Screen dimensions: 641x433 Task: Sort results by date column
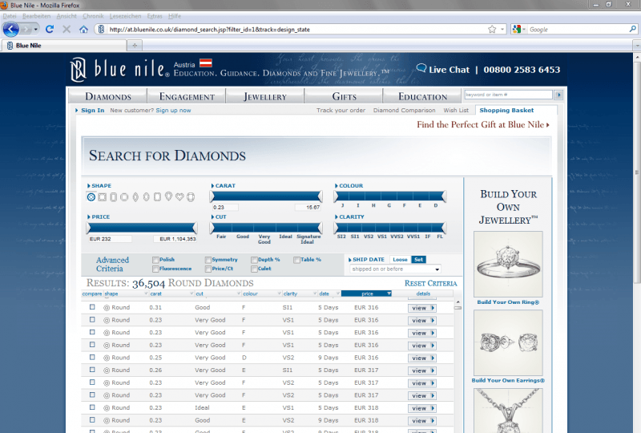coord(329,293)
